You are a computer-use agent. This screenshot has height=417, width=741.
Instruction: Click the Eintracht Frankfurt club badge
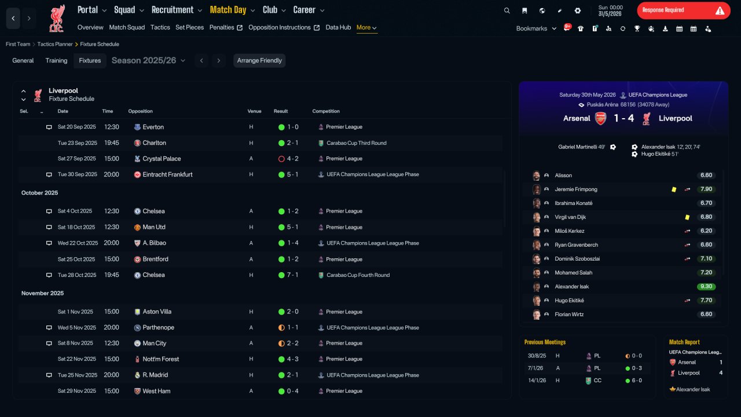(137, 174)
